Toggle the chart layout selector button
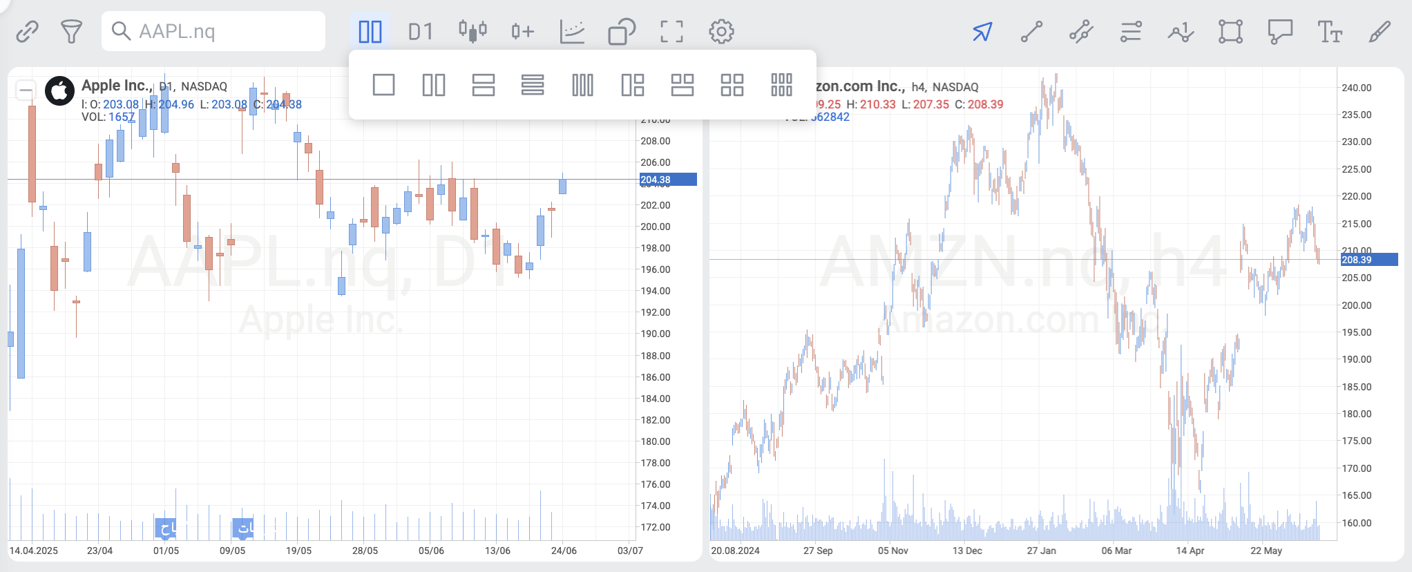This screenshot has width=1412, height=572. [x=370, y=32]
